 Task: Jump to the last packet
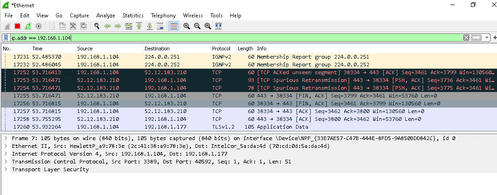[150, 26]
